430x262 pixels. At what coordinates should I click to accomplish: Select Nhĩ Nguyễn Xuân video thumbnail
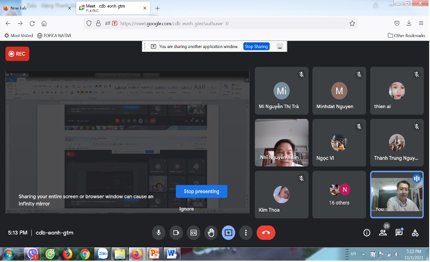tap(282, 143)
